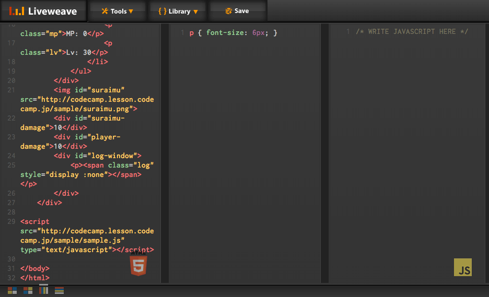Image resolution: width=489 pixels, height=297 pixels.
Task: Save the weave with Save button
Action: 237,11
